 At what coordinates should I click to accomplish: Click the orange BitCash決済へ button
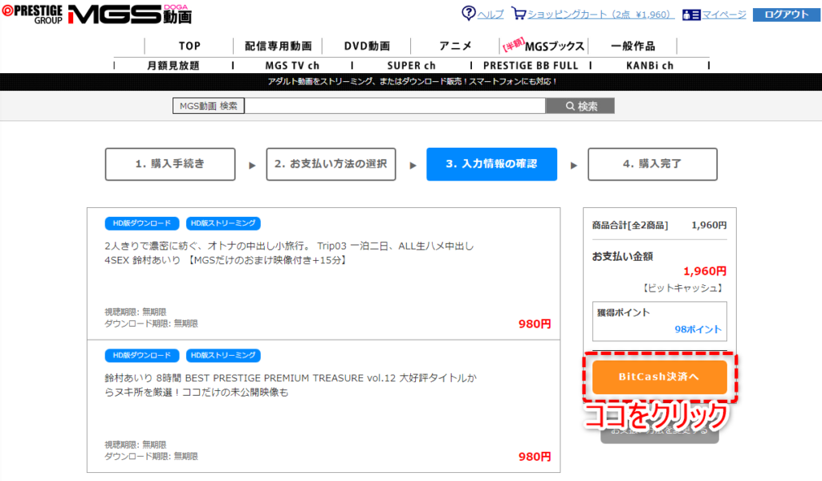click(x=660, y=377)
